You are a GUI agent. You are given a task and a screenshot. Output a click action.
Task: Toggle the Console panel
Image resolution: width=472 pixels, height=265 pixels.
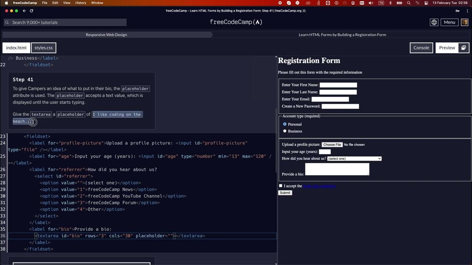pyautogui.click(x=421, y=48)
